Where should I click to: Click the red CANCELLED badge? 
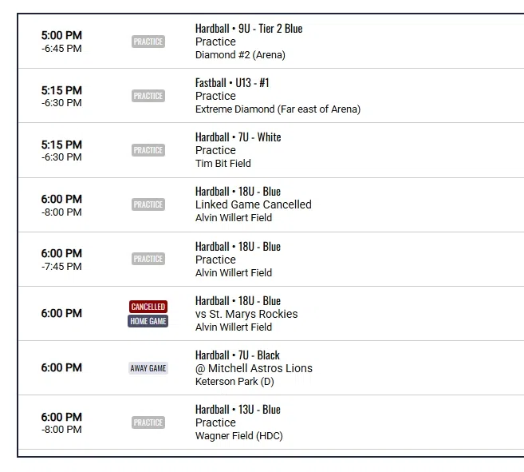pyautogui.click(x=148, y=307)
